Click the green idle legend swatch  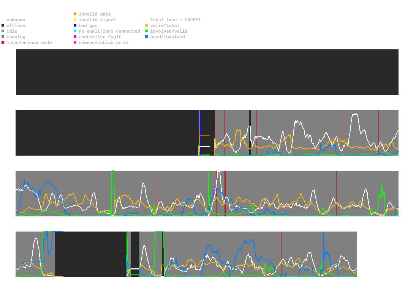(3, 31)
